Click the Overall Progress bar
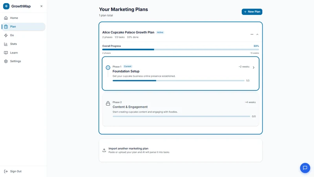The image size is (314, 177). [181, 50]
